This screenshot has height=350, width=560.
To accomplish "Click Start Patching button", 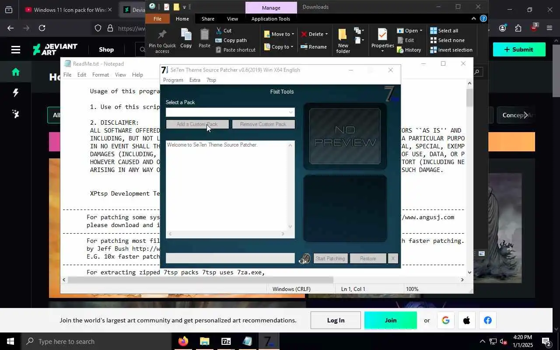I will (x=330, y=259).
